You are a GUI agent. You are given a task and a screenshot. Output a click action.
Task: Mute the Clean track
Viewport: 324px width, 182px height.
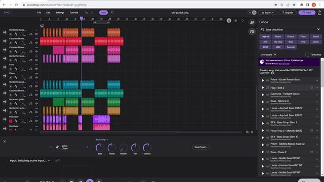tap(36, 77)
